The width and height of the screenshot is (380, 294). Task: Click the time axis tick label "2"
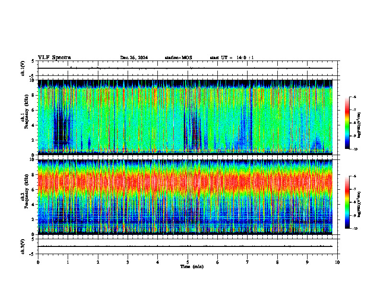(98, 262)
